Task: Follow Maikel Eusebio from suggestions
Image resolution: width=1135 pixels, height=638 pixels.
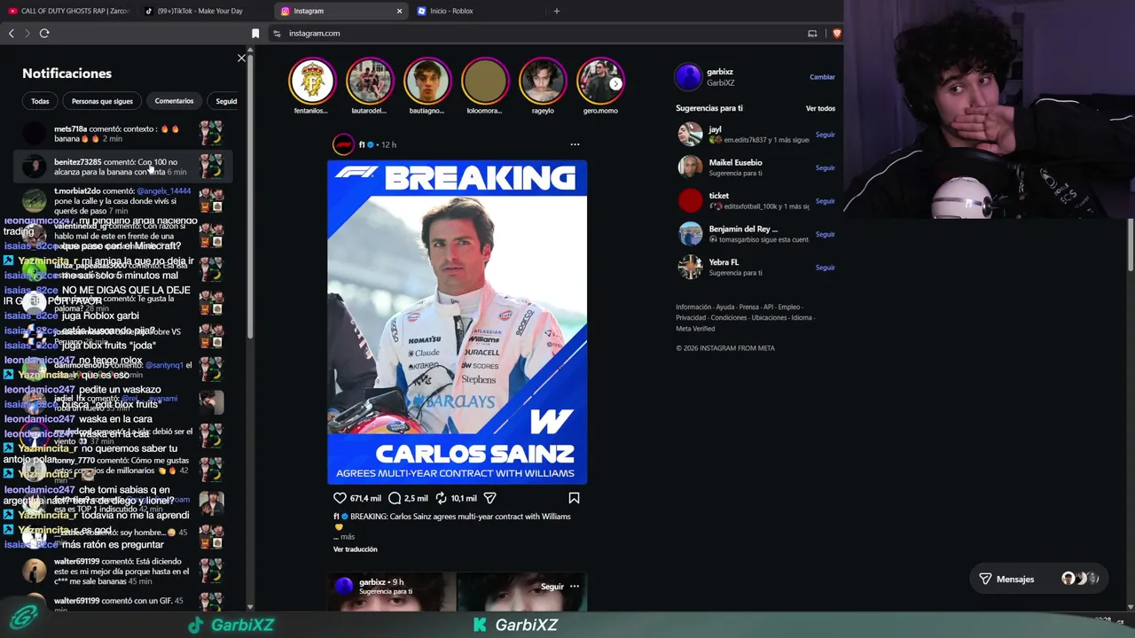Action: [x=825, y=167]
